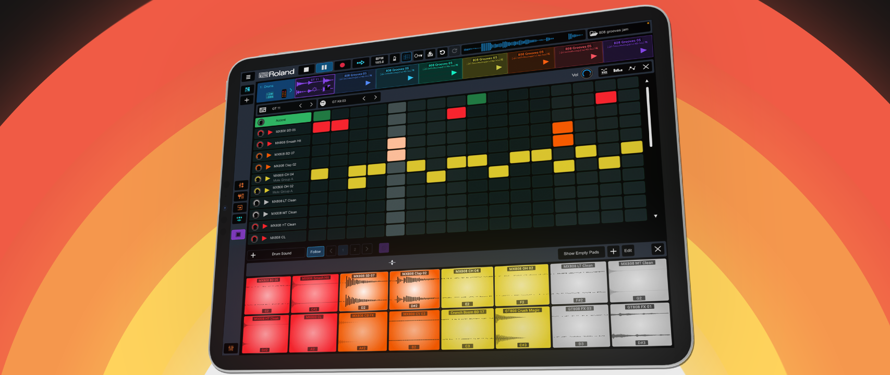Toggle the grid snap icon
Screen dimensions: 890x375
pos(407,57)
